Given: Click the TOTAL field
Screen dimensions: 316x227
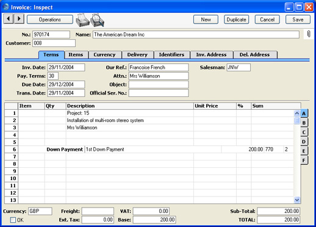Looking at the screenshot, I should click(278, 220).
